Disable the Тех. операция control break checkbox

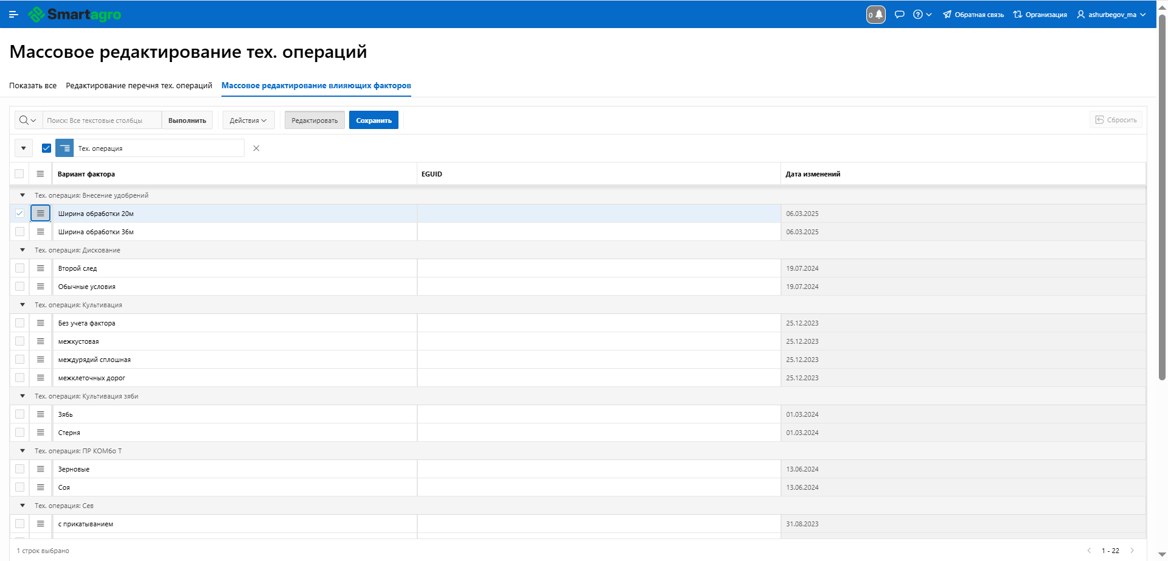[46, 148]
